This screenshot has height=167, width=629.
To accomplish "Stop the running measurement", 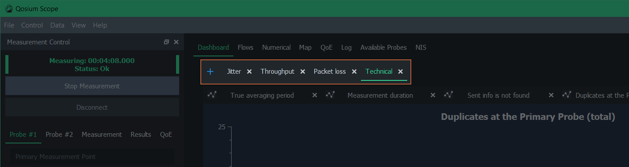I will tap(92, 86).
